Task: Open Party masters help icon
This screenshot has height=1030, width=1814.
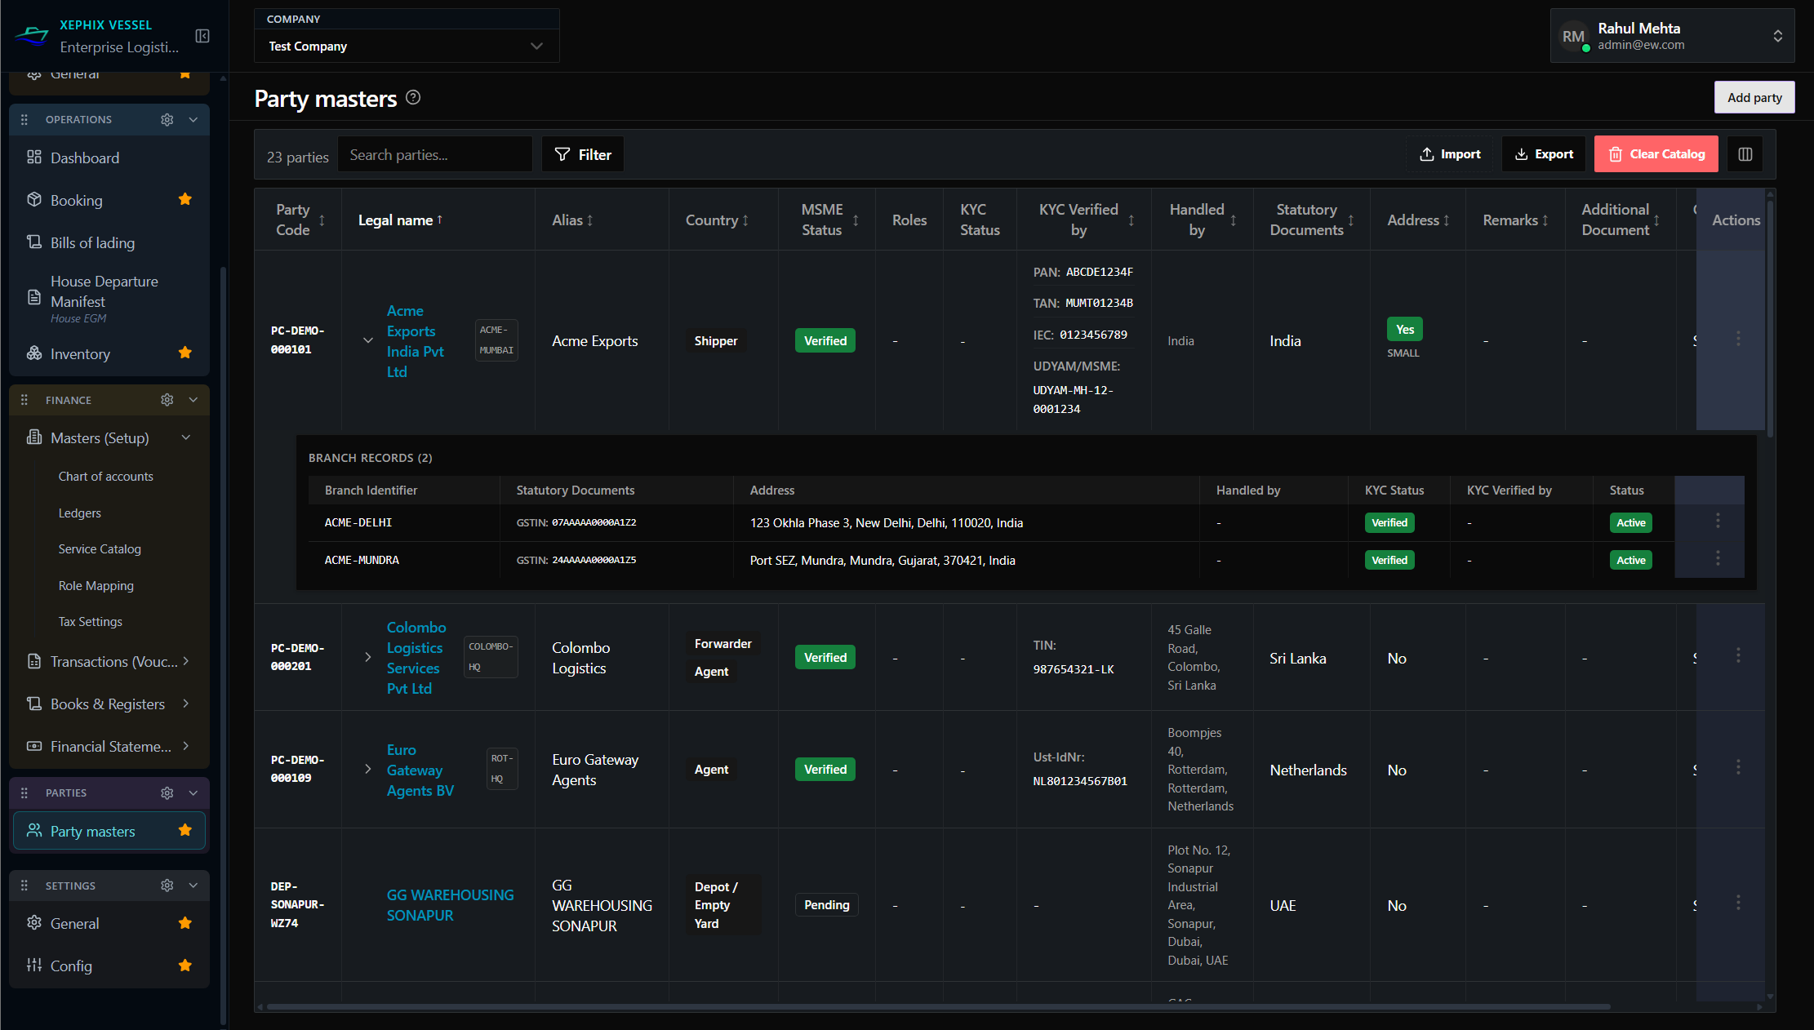Action: point(413,97)
